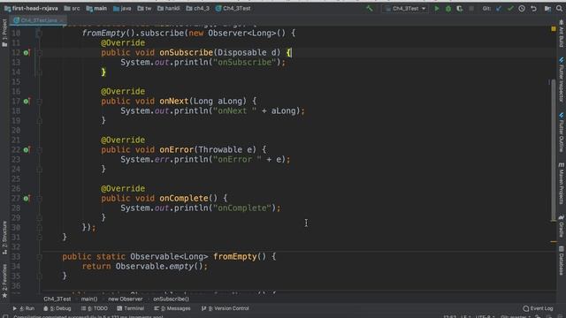Click Ch4_3Test class in navigation bar
The image size is (566, 318).
(x=233, y=8)
